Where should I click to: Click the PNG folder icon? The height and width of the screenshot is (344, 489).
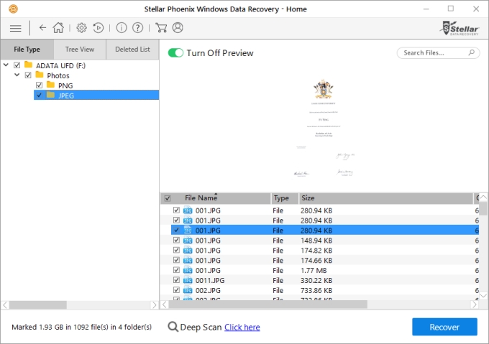tap(50, 85)
